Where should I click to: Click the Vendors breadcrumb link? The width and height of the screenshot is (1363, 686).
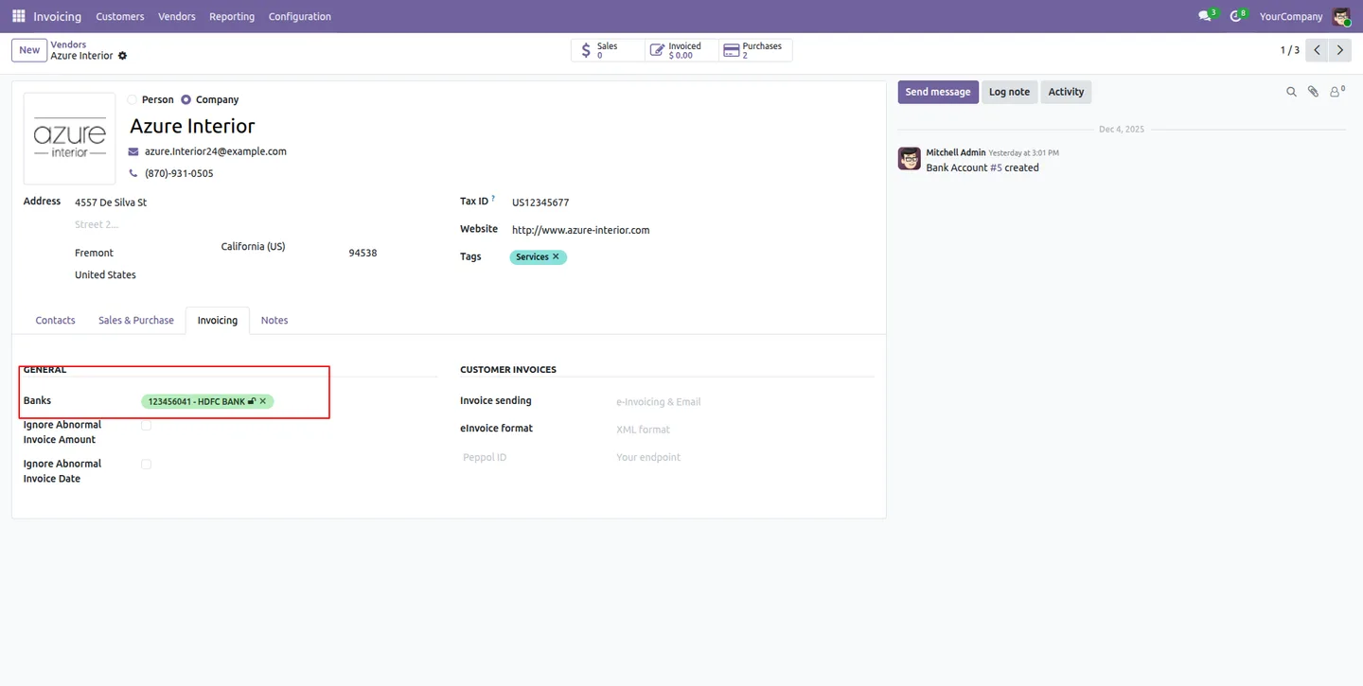click(x=68, y=44)
